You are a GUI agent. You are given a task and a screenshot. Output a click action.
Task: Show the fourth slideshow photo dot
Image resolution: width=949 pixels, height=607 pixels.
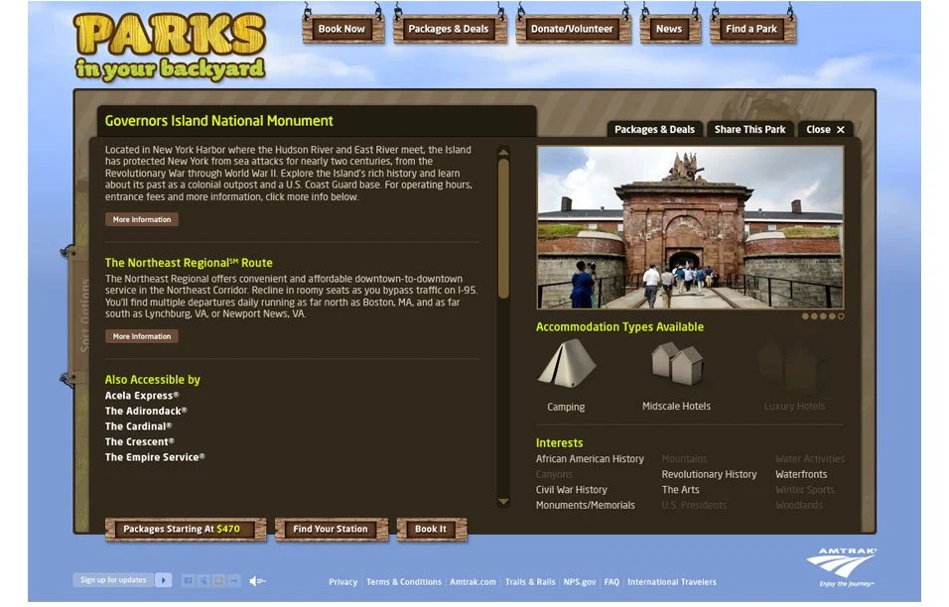point(832,316)
